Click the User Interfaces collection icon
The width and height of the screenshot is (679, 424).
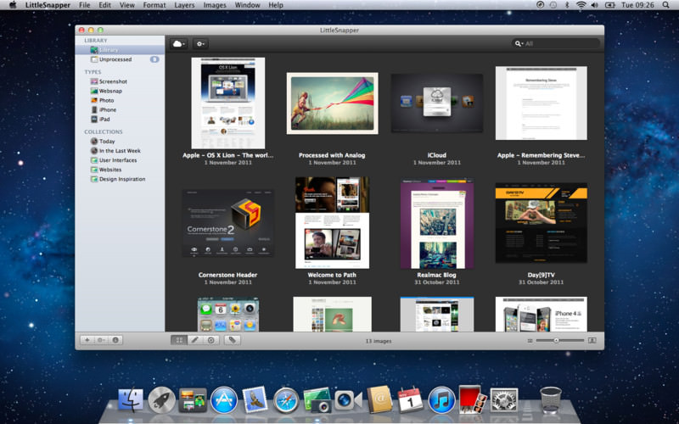(94, 160)
